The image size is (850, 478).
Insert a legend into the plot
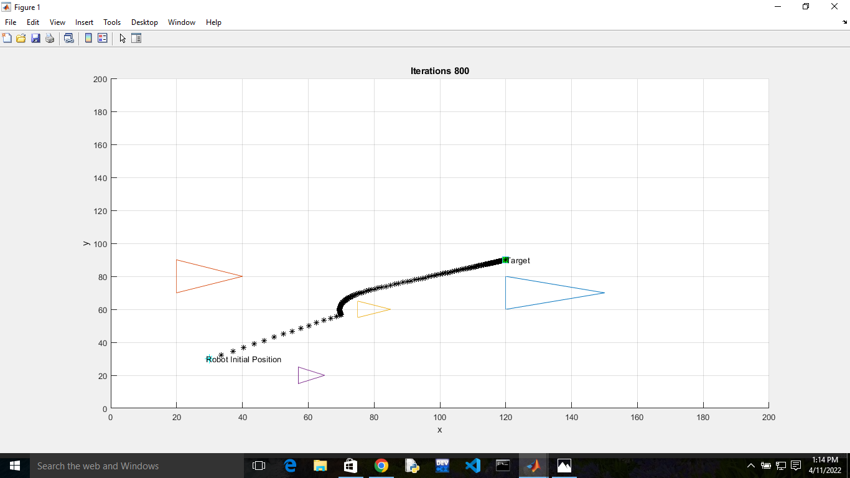point(101,38)
